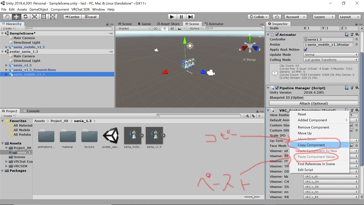Select the Rect Transform tool
This screenshot has width=364, height=205.
tap(44, 17)
